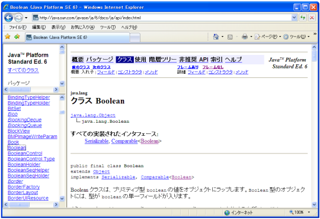The image size is (320, 219).
Task: Click the Internet Explorer title bar icon
Action: (x=6, y=7)
